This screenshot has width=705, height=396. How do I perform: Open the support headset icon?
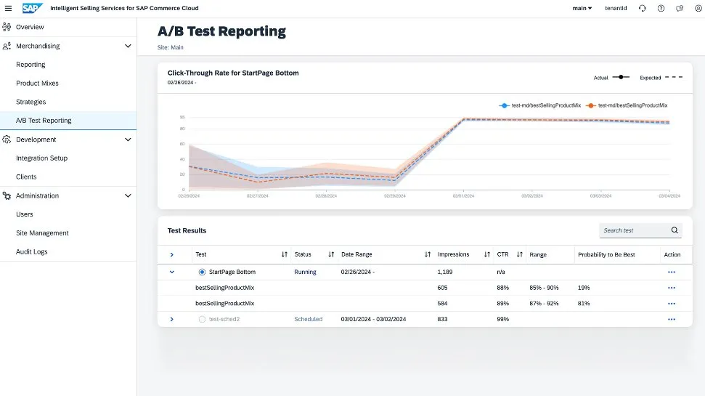(642, 8)
